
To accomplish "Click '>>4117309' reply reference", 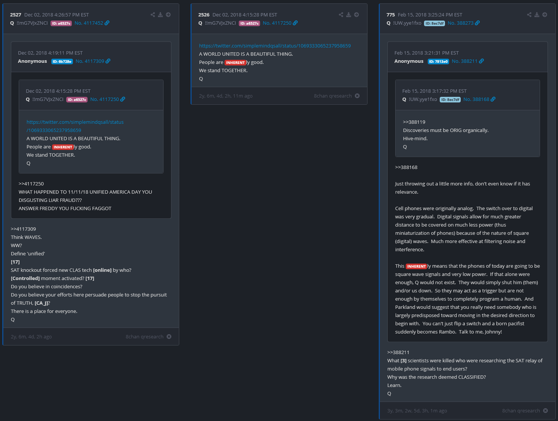I will tap(23, 229).
